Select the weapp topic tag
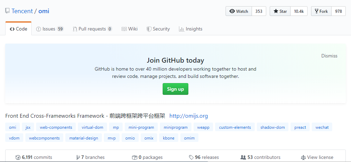351x162 pixels. point(203,127)
